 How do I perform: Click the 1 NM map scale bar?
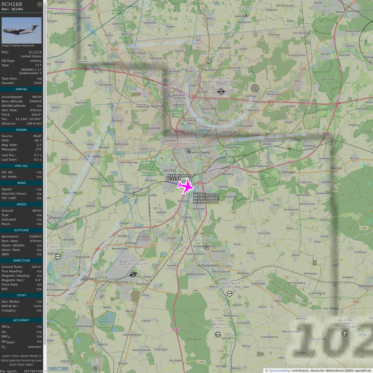[59, 369]
